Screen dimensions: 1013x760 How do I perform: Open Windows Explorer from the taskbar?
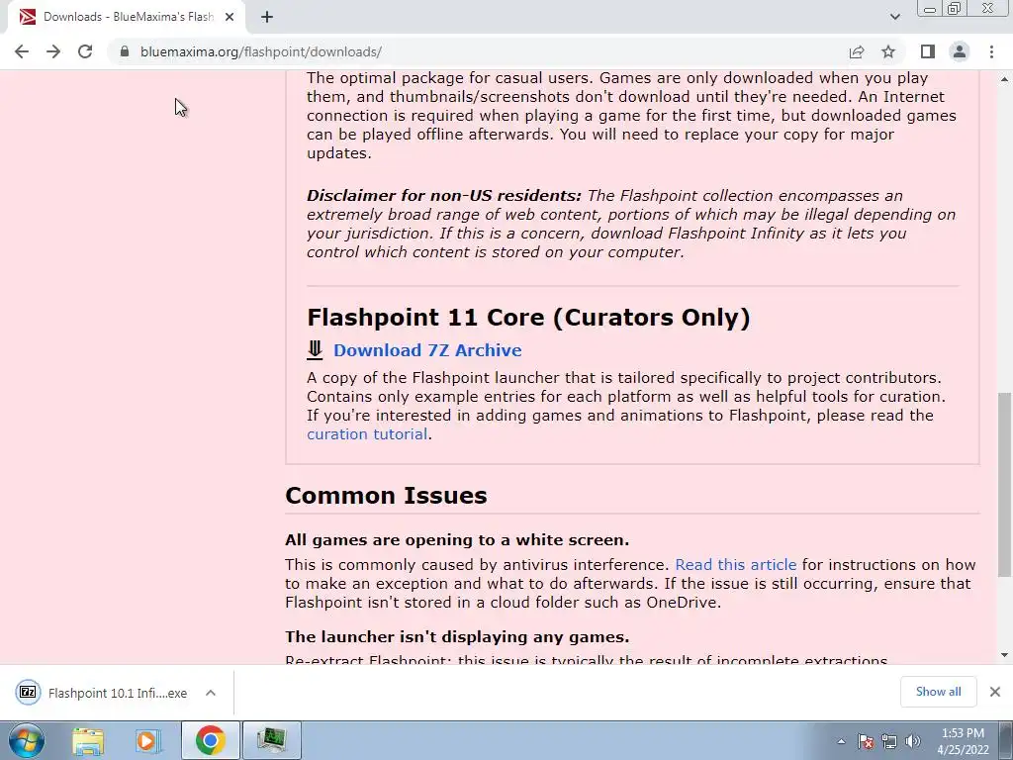tap(88, 740)
